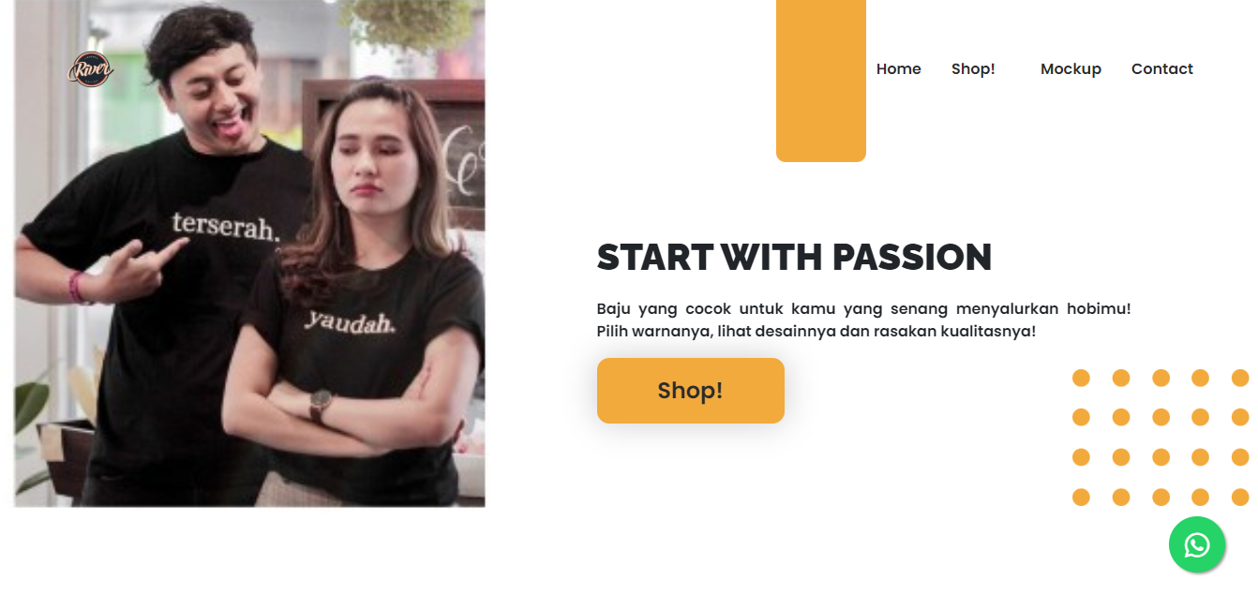Click the top-right dot of the dot pattern
This screenshot has width=1258, height=610.
point(1240,378)
